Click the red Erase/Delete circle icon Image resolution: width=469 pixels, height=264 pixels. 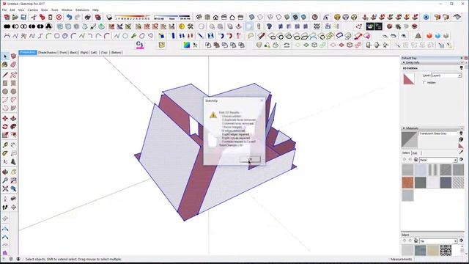click(x=59, y=17)
